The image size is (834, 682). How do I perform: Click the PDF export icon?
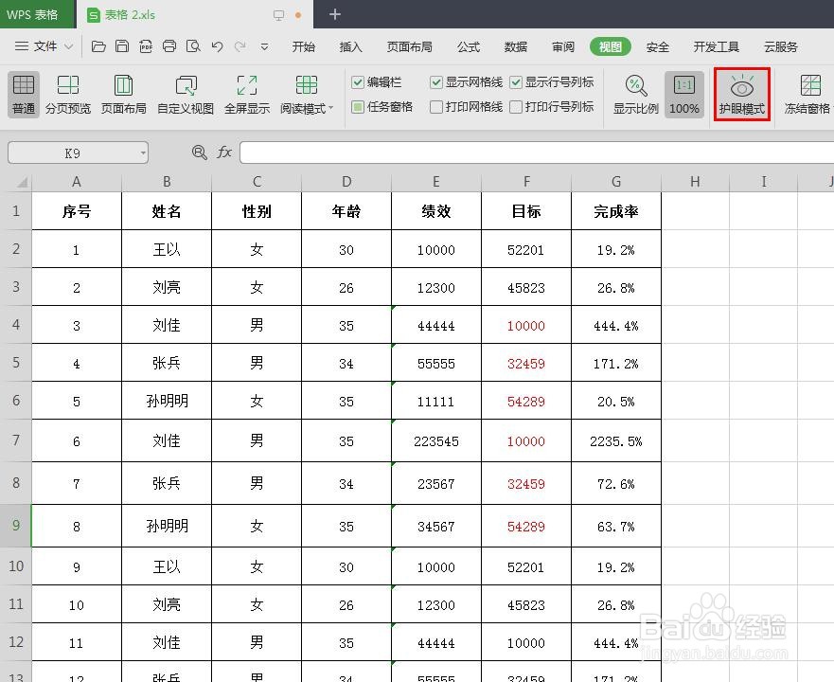pos(147,45)
